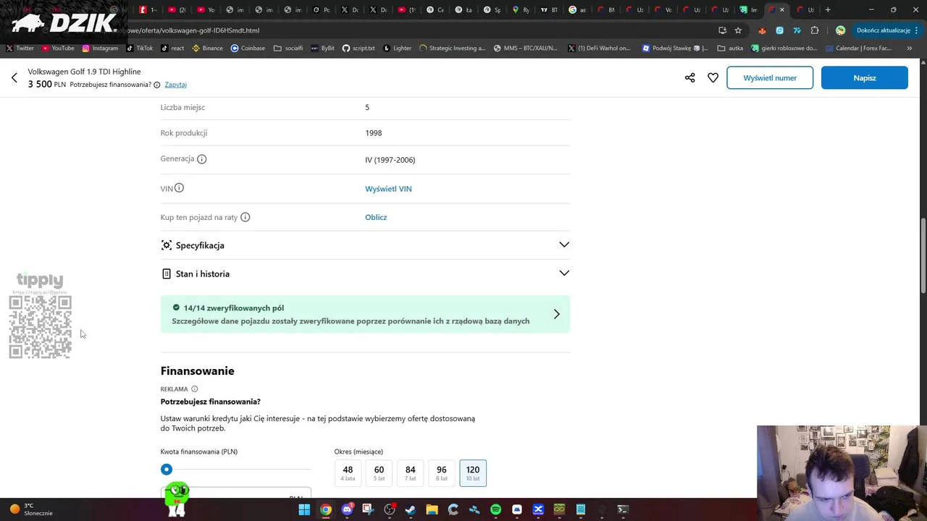Open the Generacja info tooltip
This screenshot has width=927, height=521.
click(x=202, y=159)
